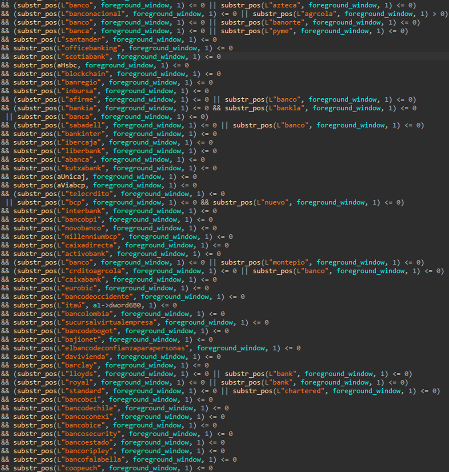Select the "caixadirecta" string
This screenshot has width=449, height=472.
89,245
